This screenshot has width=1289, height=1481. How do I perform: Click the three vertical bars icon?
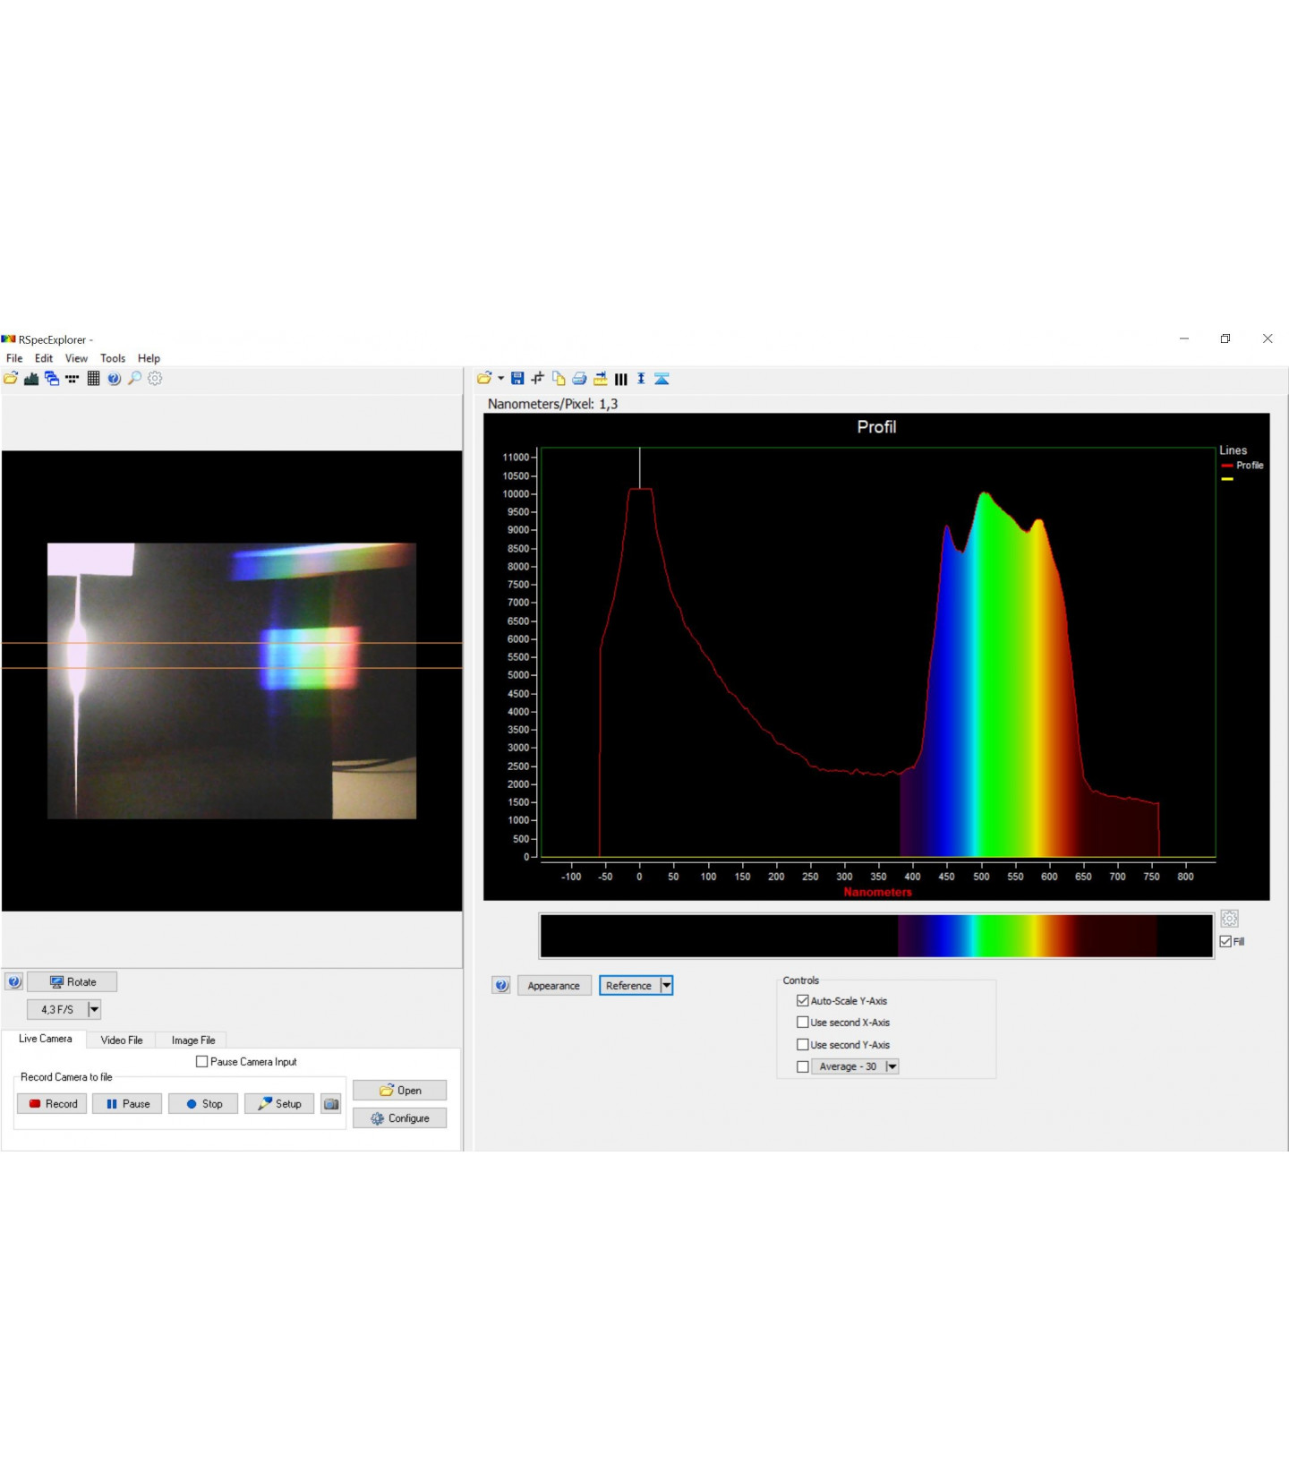[620, 379]
